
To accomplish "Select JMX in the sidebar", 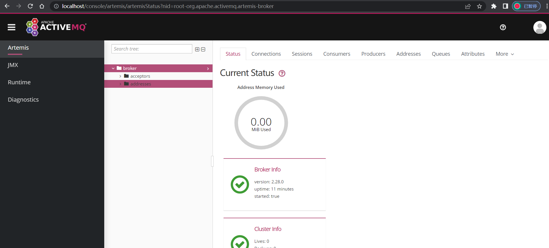I will point(52,65).
